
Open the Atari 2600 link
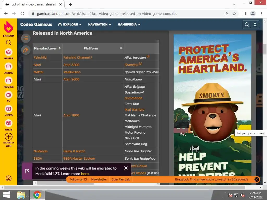[x=71, y=79]
